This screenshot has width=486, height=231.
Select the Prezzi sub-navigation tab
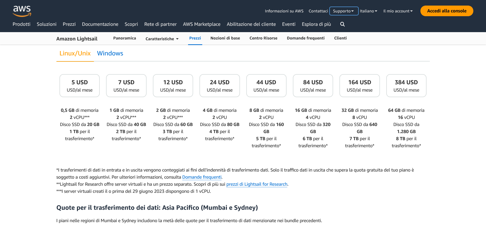pyautogui.click(x=195, y=38)
